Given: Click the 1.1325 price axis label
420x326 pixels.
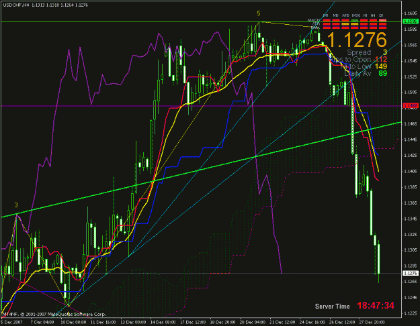Looking at the screenshot, I should [411, 234].
